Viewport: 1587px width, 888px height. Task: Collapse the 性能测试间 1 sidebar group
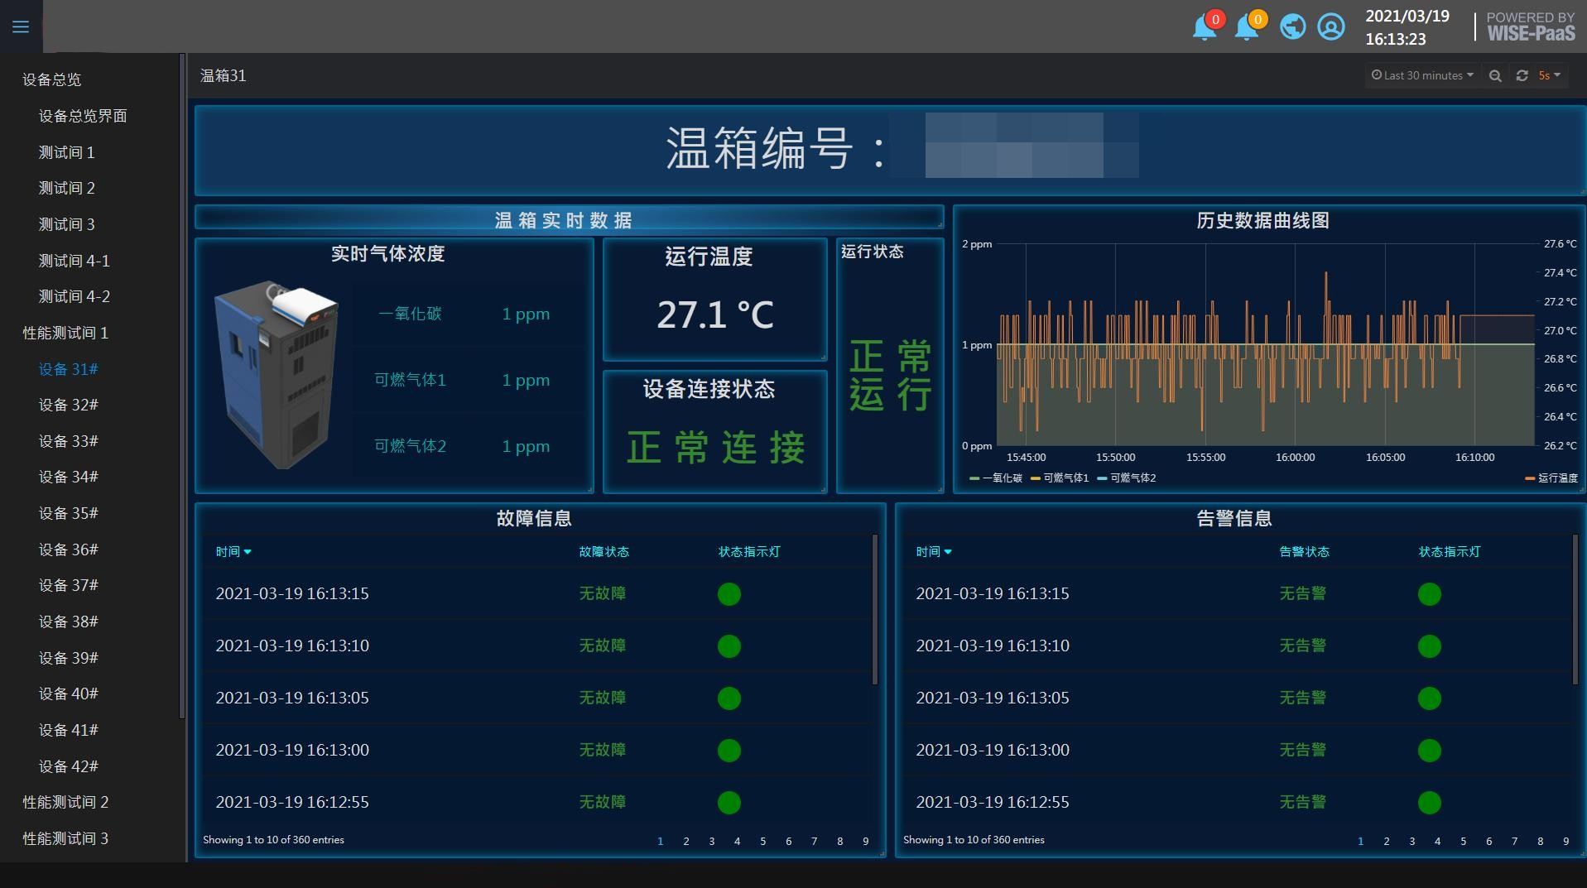coord(65,333)
